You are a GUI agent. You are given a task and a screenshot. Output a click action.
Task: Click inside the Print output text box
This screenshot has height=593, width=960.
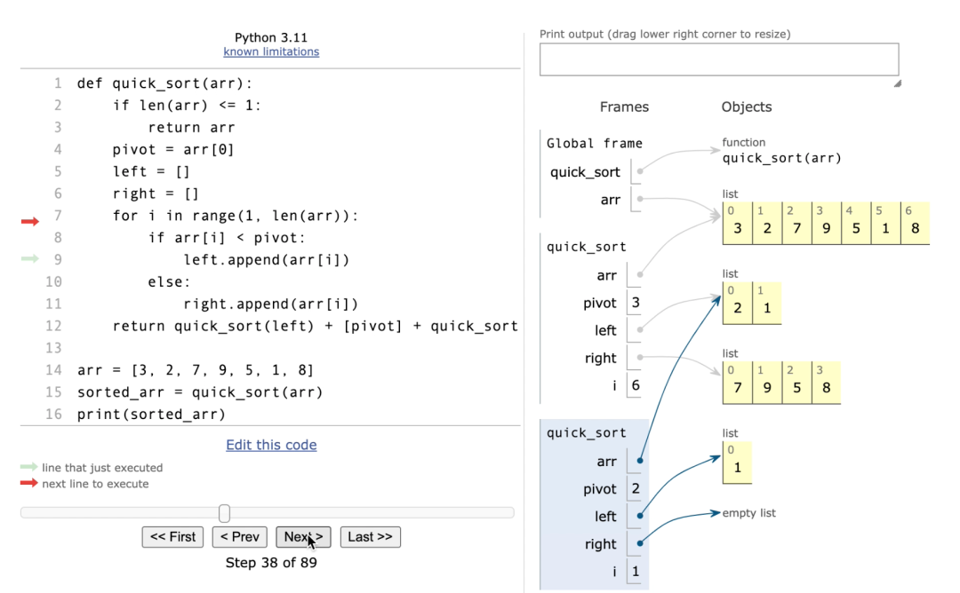coord(719,59)
